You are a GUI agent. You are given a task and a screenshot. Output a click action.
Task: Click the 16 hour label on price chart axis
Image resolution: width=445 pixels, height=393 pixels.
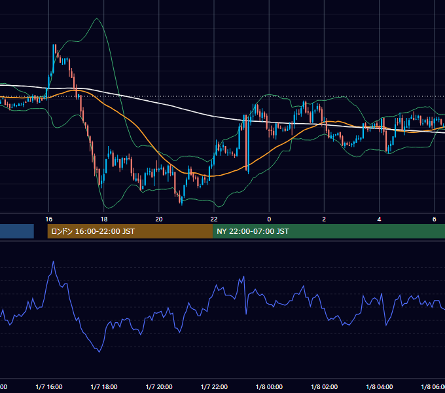(49, 219)
